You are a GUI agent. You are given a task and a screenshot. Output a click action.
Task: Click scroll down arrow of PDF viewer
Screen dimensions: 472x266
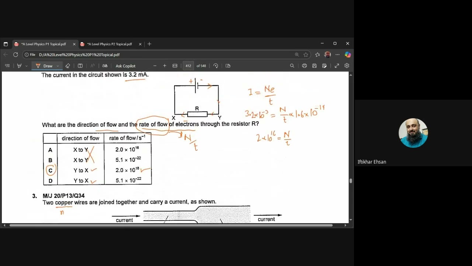coord(351,220)
